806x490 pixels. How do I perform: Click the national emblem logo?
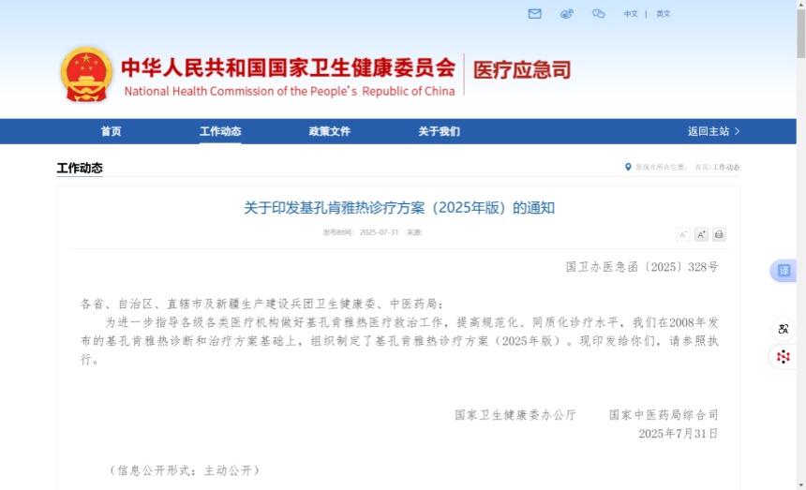pyautogui.click(x=86, y=75)
